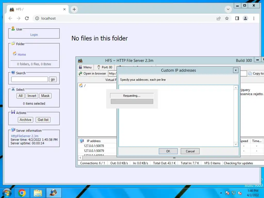Click the HFS taskbar icon

coord(53,193)
